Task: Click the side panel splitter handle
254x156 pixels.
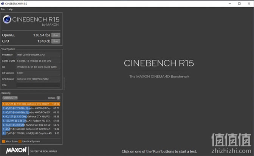Action: [64, 83]
